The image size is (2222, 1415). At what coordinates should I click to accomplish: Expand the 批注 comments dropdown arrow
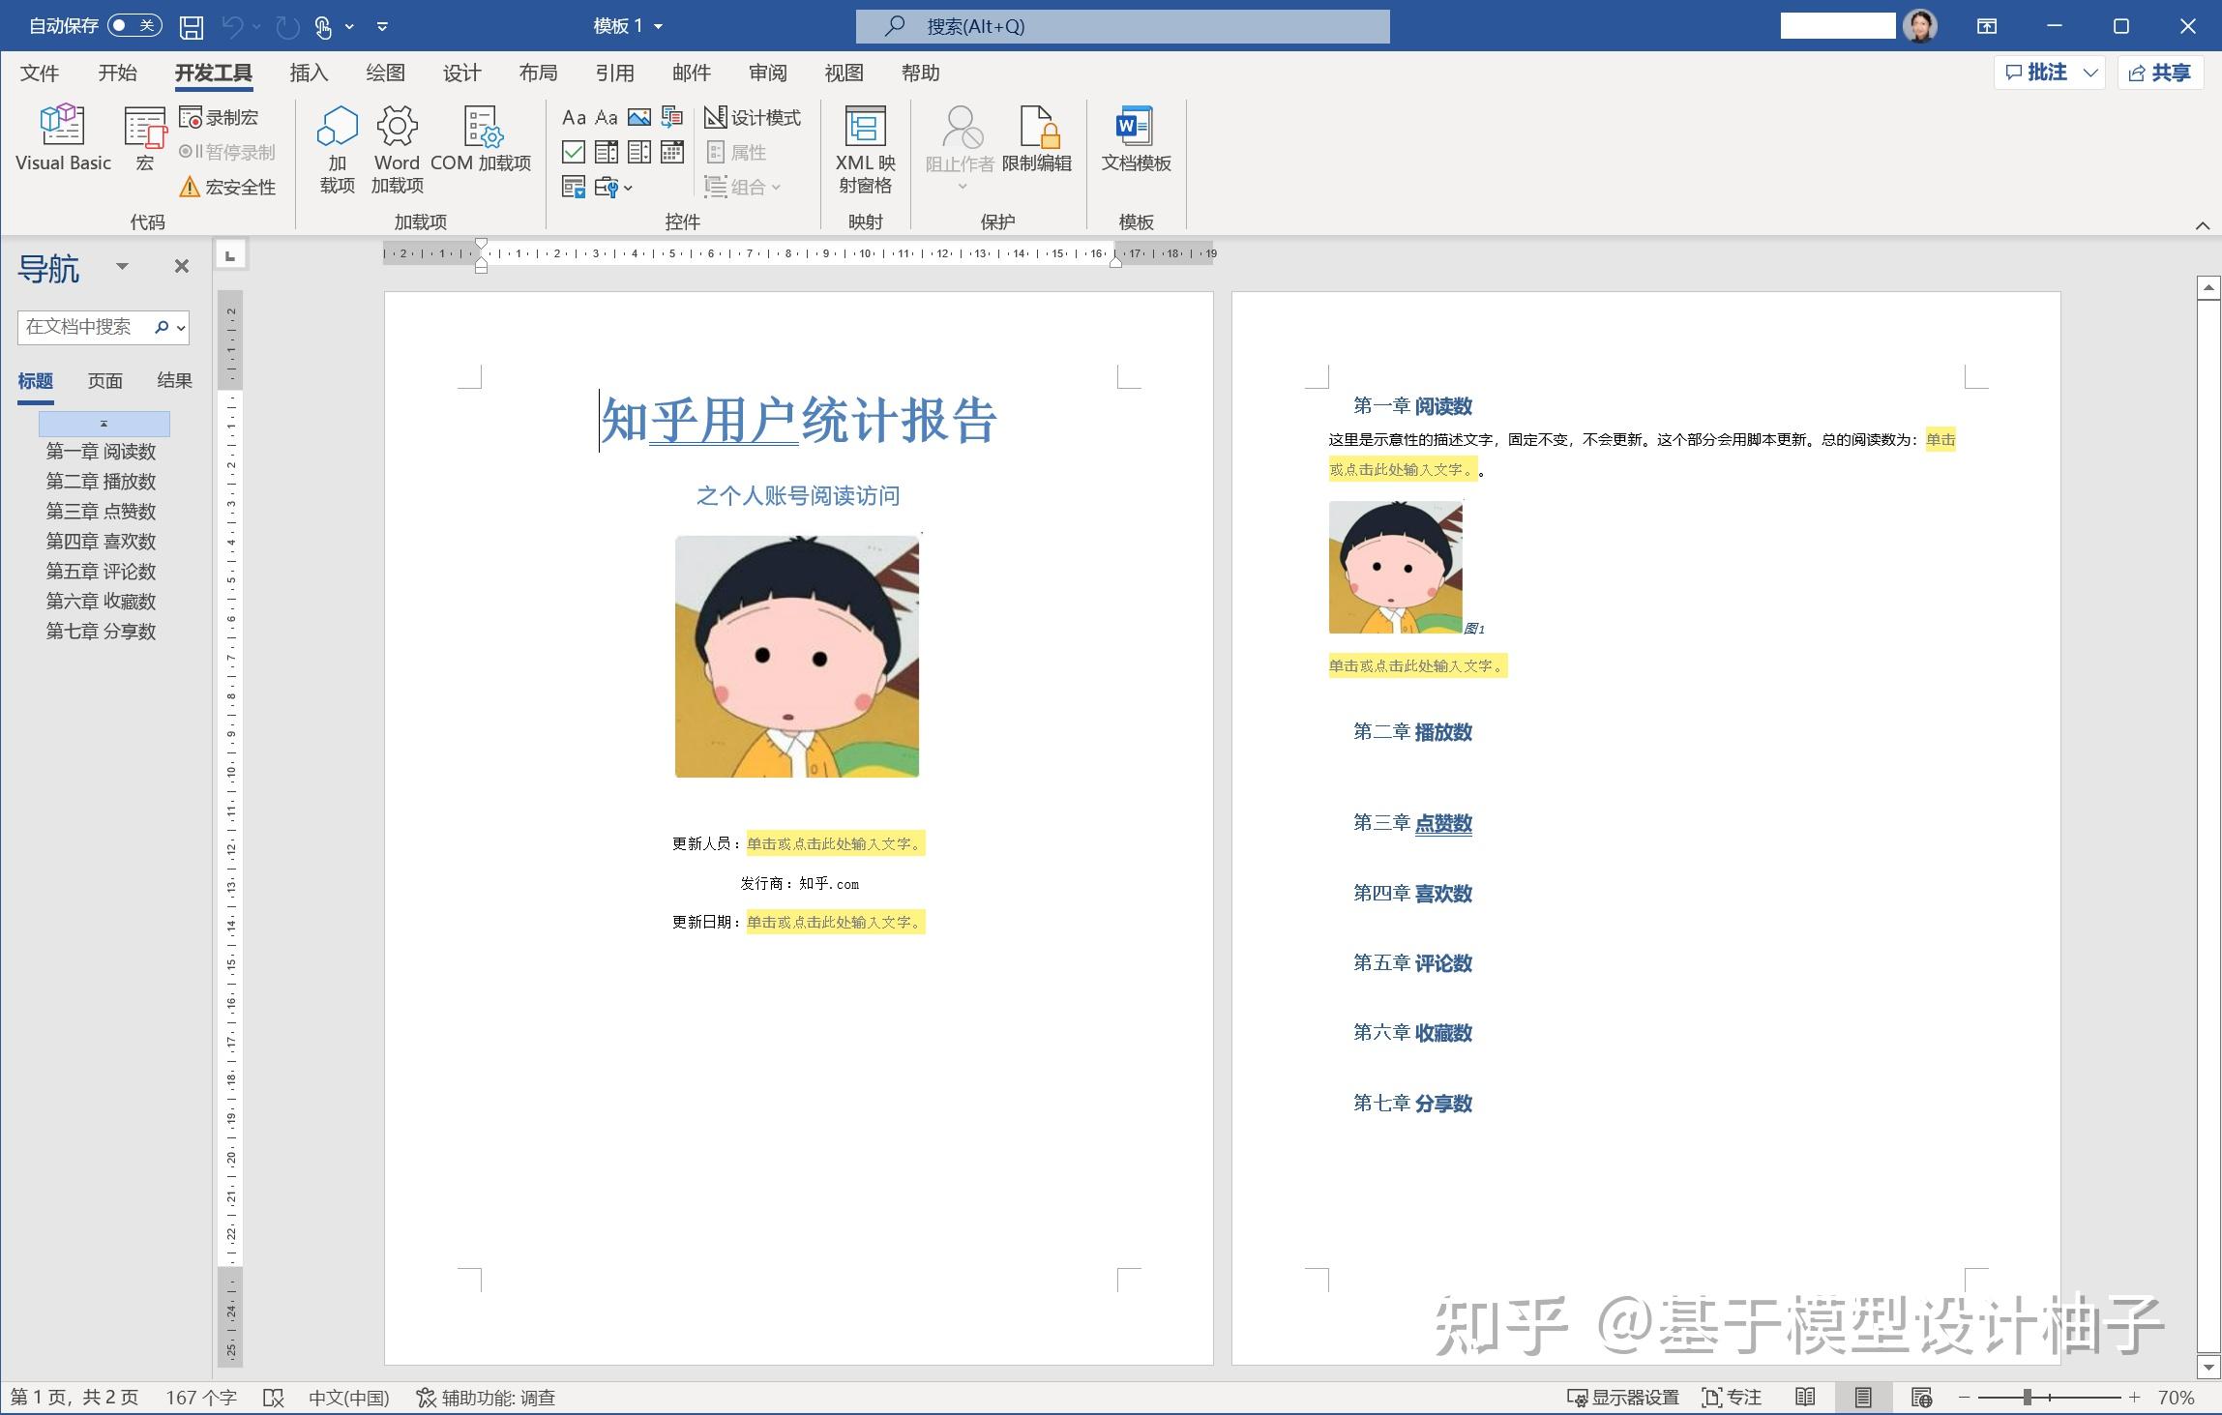pos(2090,73)
